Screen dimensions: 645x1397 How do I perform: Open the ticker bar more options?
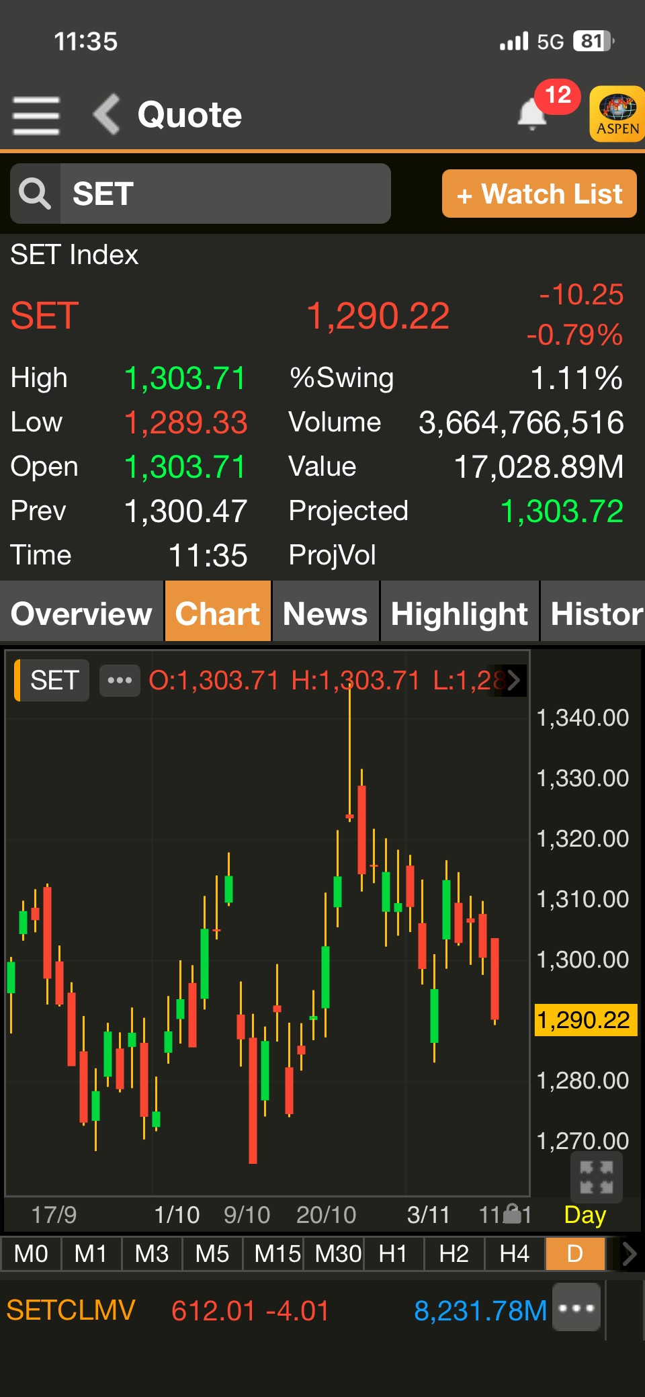576,1308
